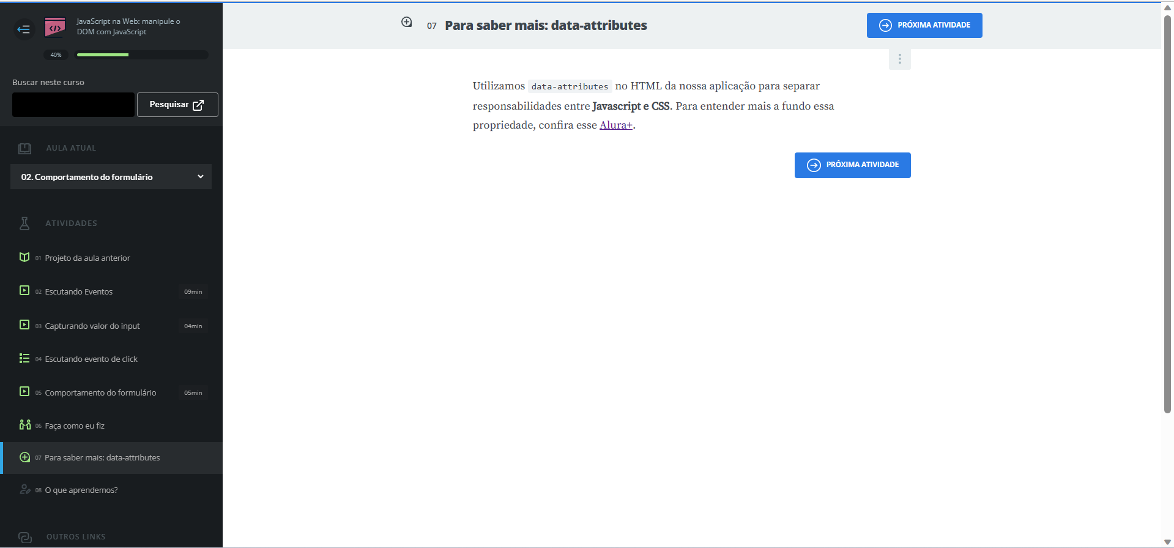This screenshot has width=1174, height=548.
Task: Open the three-dot options menu
Action: click(899, 59)
